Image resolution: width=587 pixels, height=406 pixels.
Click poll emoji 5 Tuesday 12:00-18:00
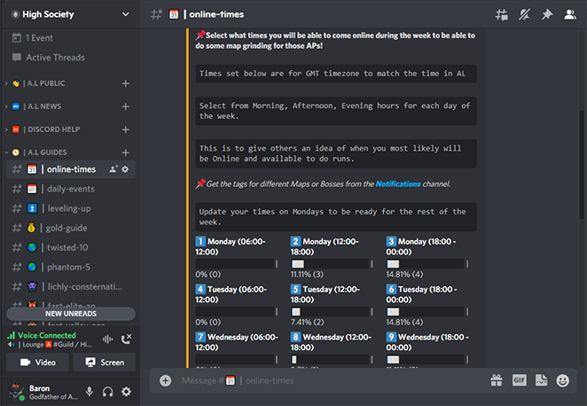tap(296, 289)
